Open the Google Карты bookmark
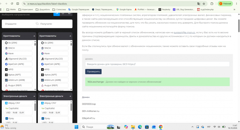The width and height of the screenshot is (240, 130). 124,9
